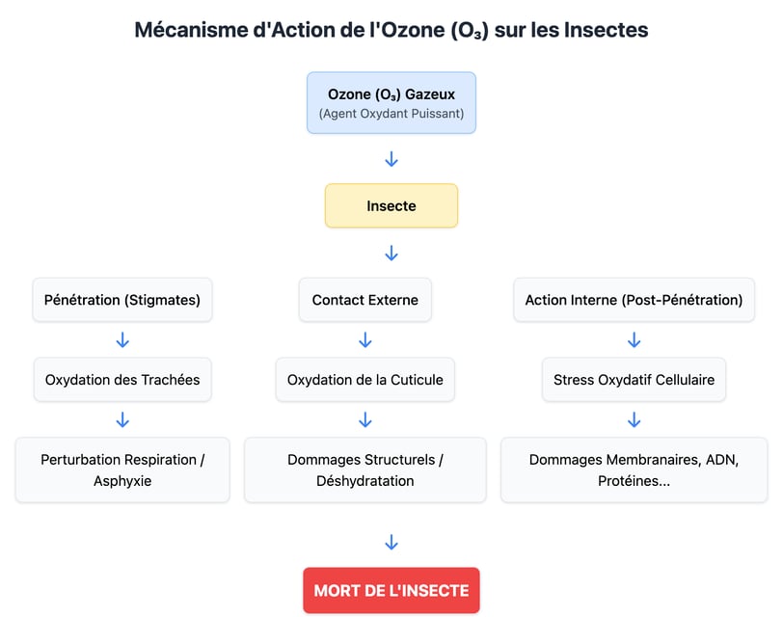Select the yellow Insecte box

pos(391,205)
